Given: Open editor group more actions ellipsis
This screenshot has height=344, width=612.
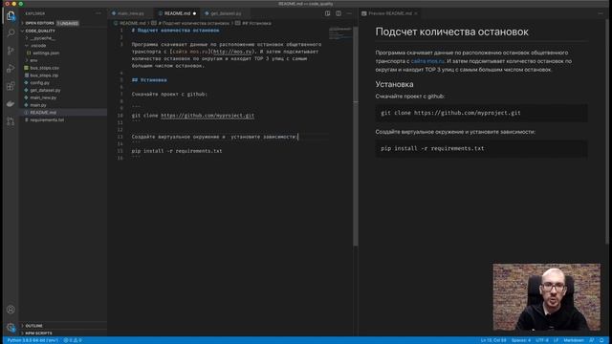Looking at the screenshot, I should [x=349, y=13].
